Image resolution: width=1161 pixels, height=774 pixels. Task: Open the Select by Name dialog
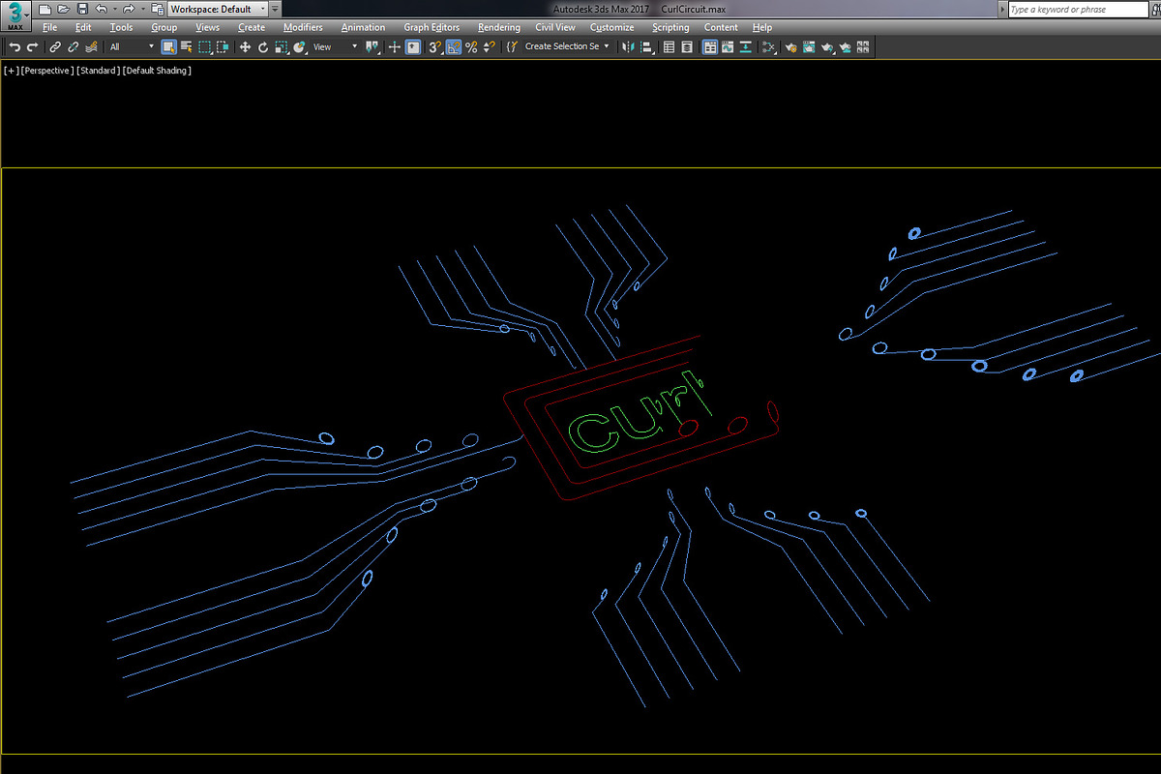coord(186,46)
